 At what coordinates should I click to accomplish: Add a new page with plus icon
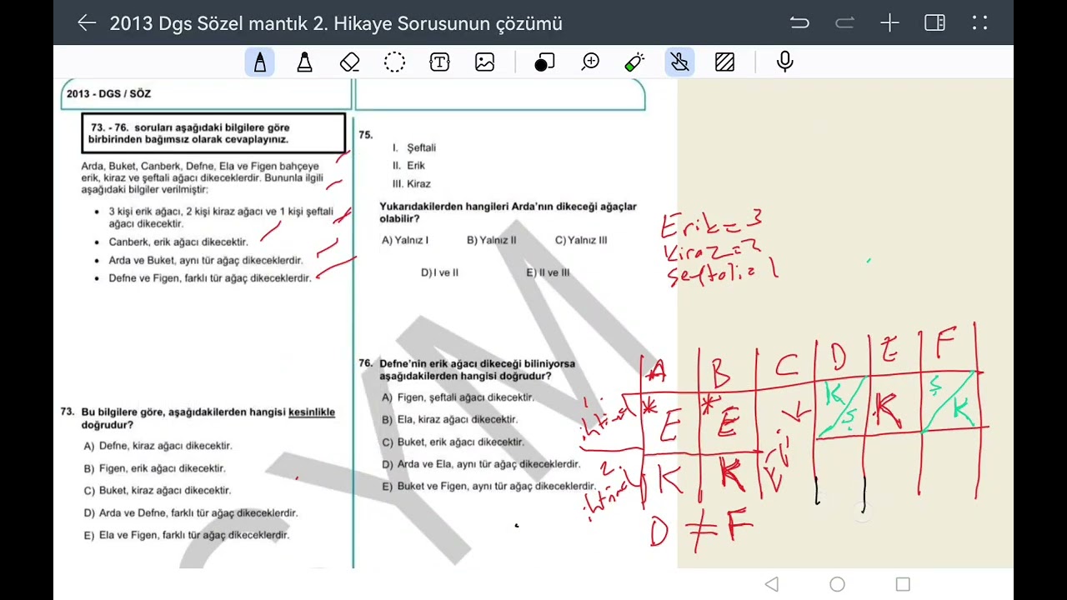click(x=889, y=23)
